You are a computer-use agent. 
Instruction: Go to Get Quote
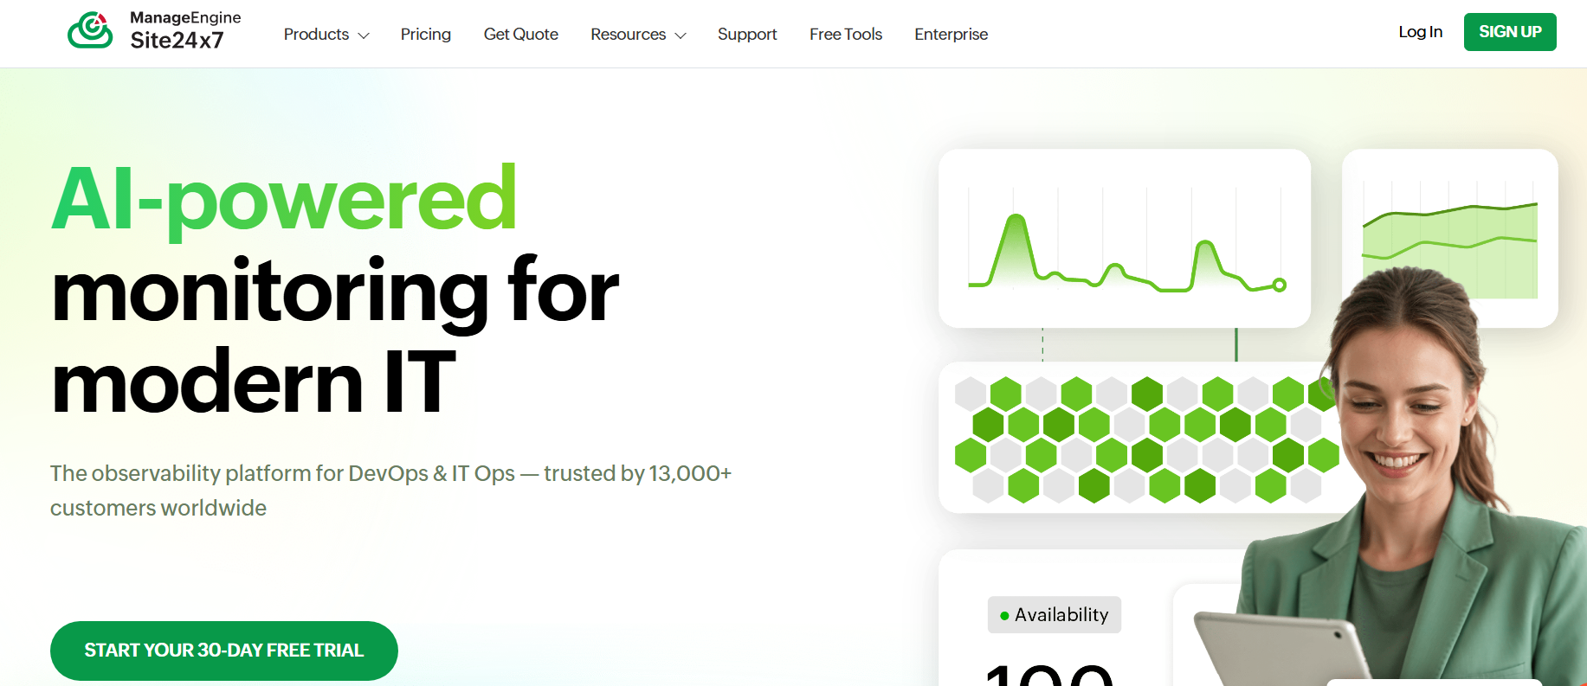[520, 35]
